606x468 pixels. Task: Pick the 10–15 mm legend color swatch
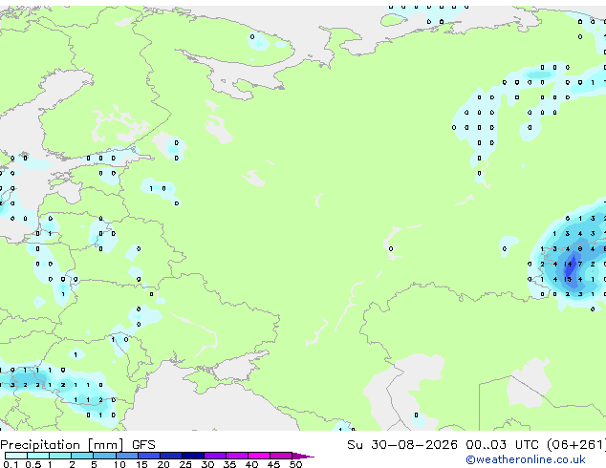click(x=126, y=456)
